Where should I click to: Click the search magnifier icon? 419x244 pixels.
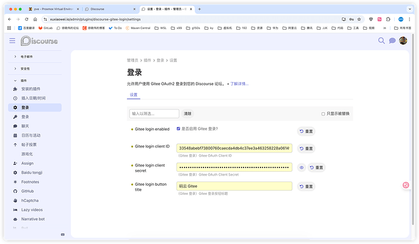[381, 41]
